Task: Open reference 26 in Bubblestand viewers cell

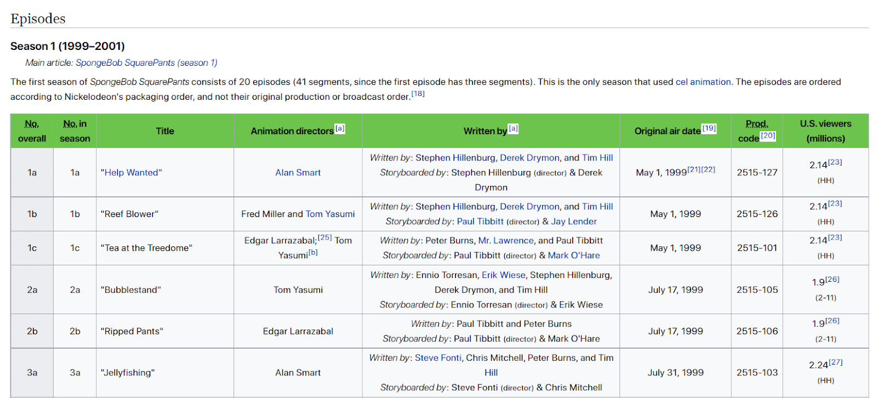Action: point(832,279)
